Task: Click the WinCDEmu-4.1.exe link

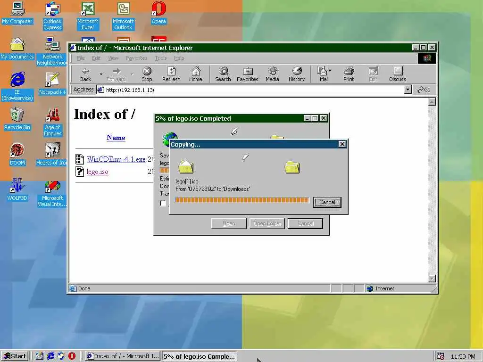Action: point(116,159)
